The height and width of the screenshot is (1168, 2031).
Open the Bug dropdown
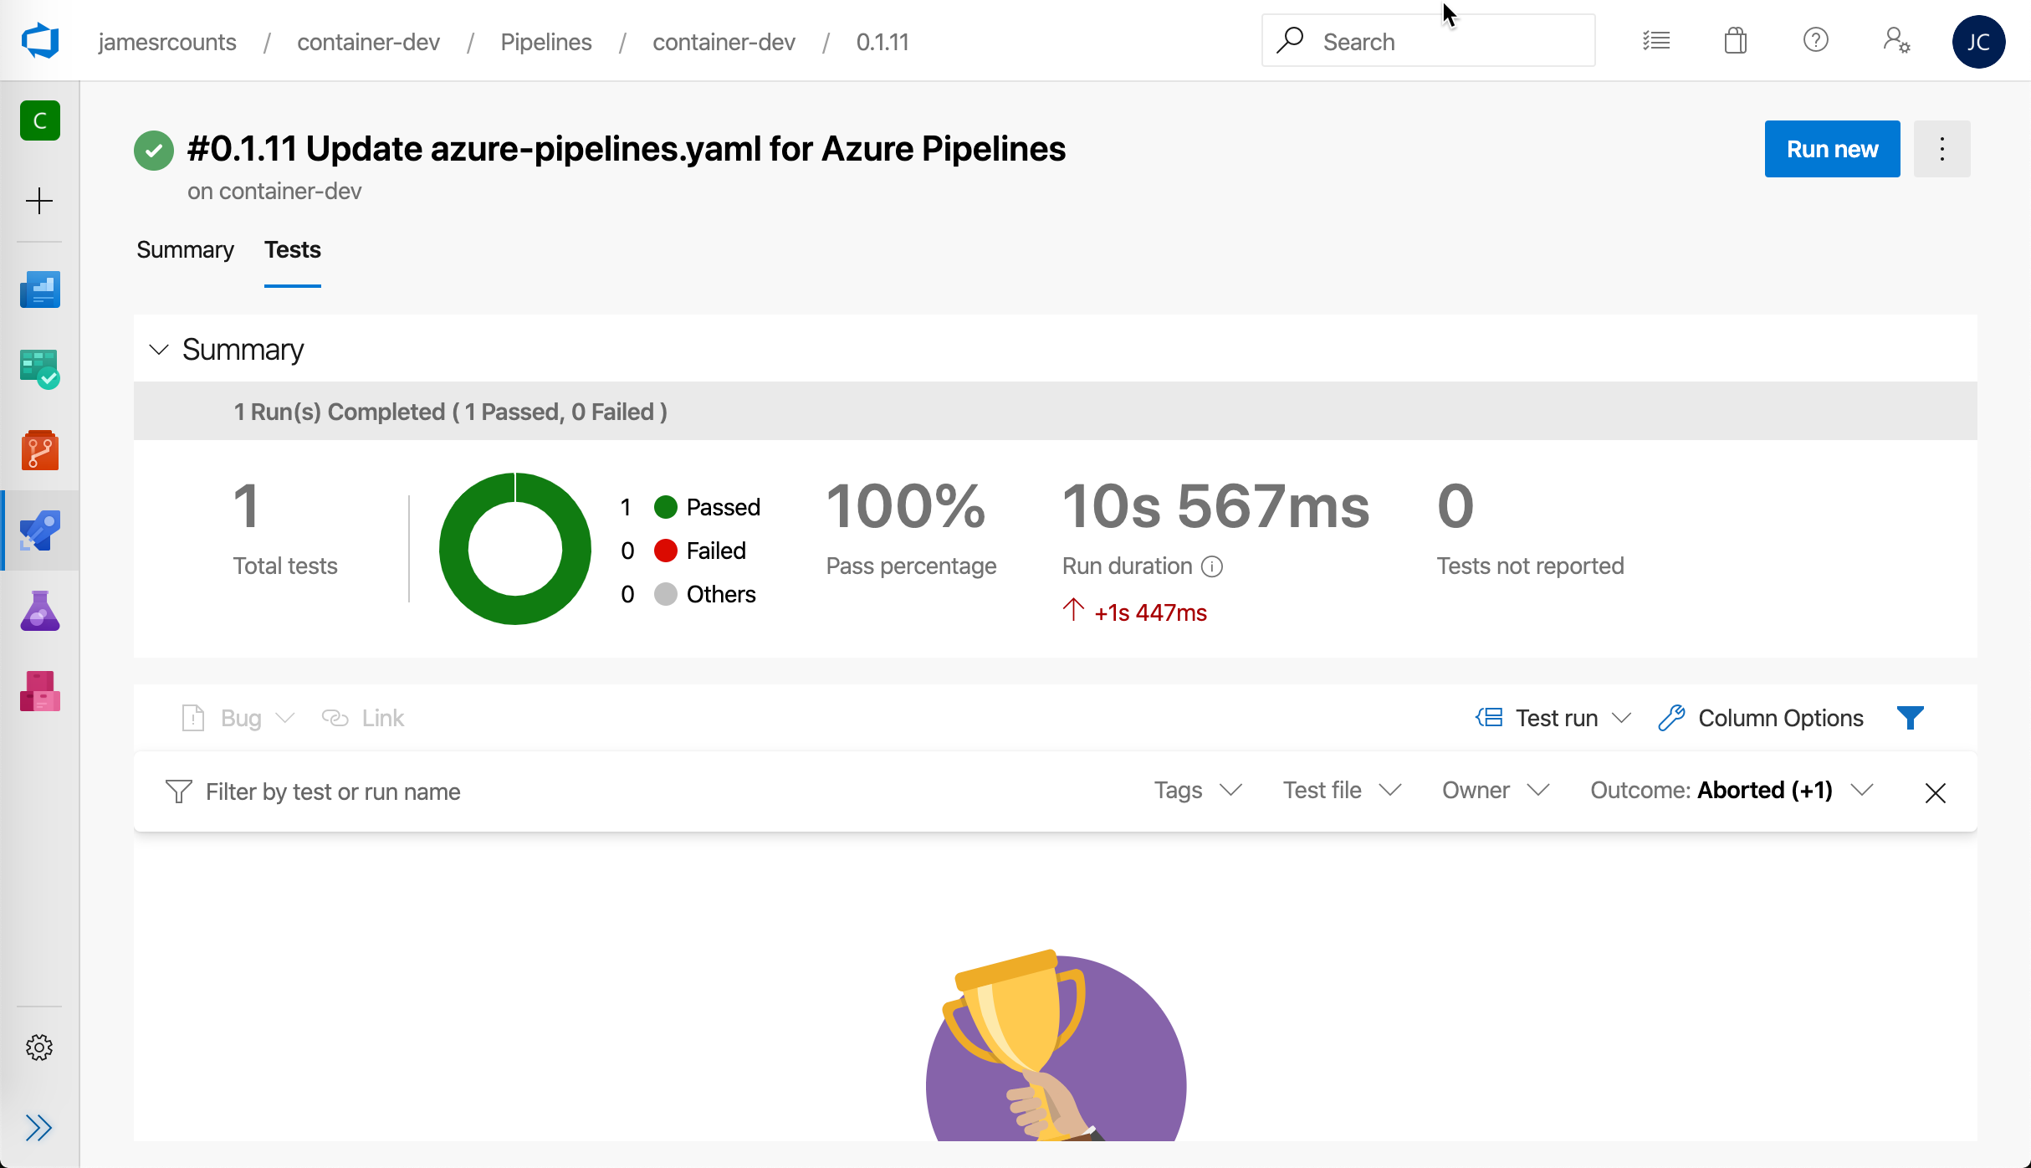pos(238,718)
